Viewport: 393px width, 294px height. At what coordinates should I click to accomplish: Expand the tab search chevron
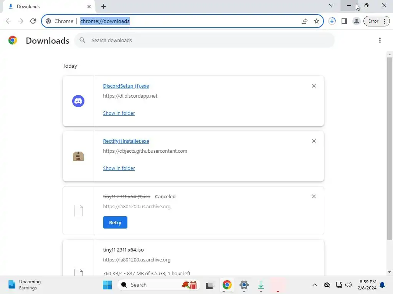(x=331, y=5)
